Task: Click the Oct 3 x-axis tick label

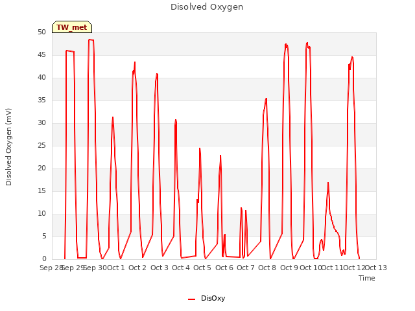Action: (160, 268)
